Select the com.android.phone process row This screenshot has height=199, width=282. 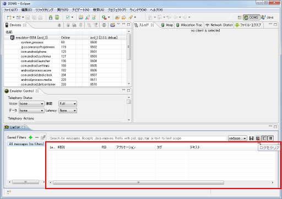click(65, 52)
